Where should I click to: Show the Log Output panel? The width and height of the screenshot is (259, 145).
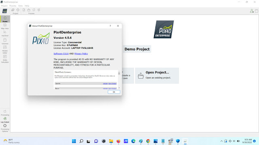(5, 120)
